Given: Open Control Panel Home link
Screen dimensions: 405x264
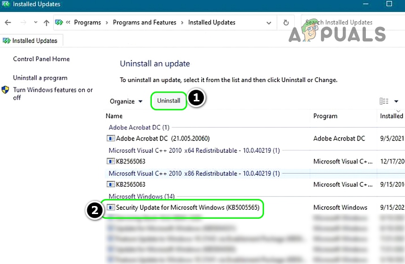Looking at the screenshot, I should coord(41,59).
